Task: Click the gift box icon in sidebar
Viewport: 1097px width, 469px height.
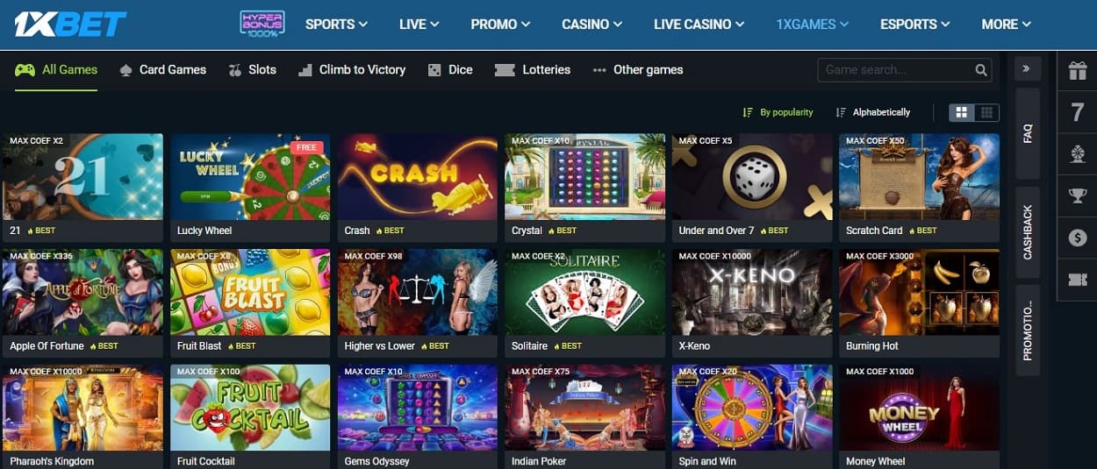Action: [x=1078, y=71]
